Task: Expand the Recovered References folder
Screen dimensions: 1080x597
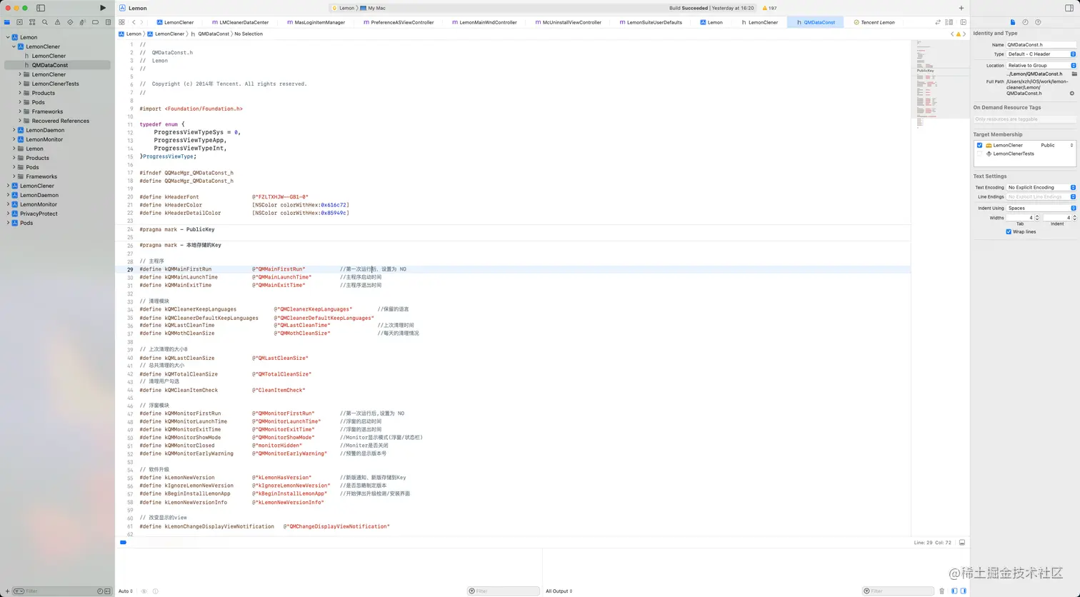Action: [20, 121]
